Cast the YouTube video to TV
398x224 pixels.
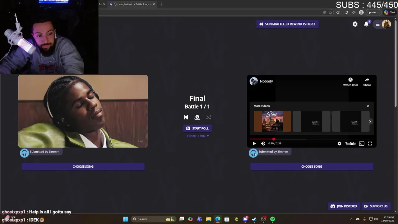coord(362,143)
